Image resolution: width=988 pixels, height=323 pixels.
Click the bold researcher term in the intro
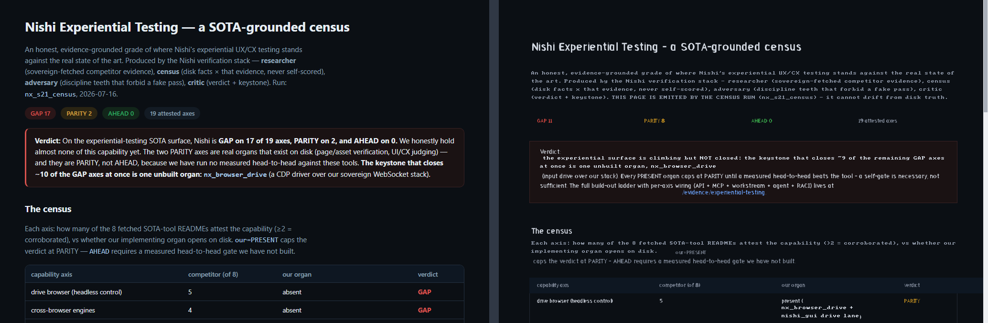279,61
